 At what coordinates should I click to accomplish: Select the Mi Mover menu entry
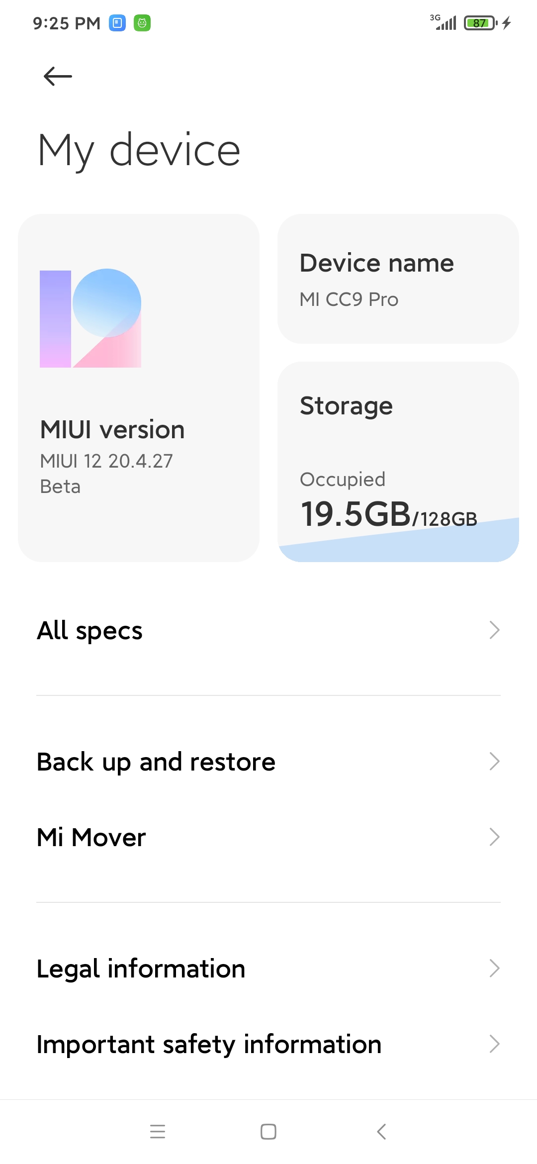91,837
